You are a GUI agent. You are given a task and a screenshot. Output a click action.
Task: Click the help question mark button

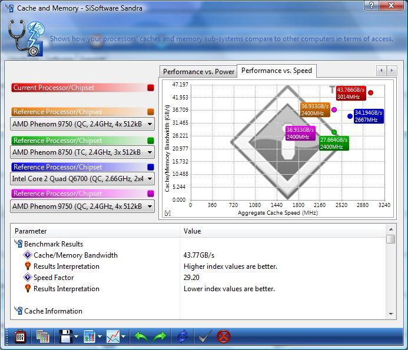click(x=371, y=5)
